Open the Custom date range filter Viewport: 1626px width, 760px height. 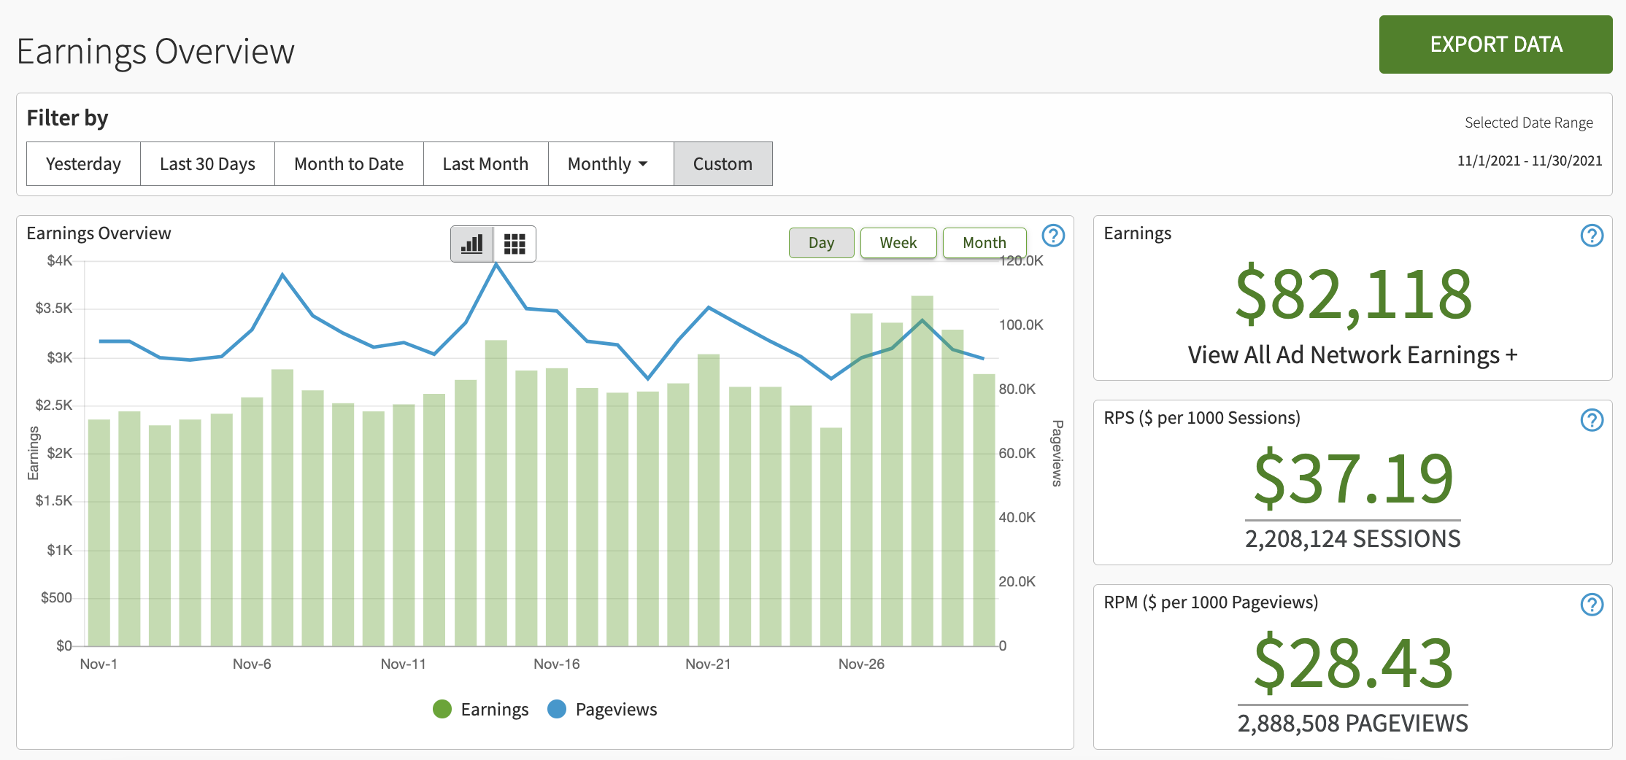(x=723, y=164)
